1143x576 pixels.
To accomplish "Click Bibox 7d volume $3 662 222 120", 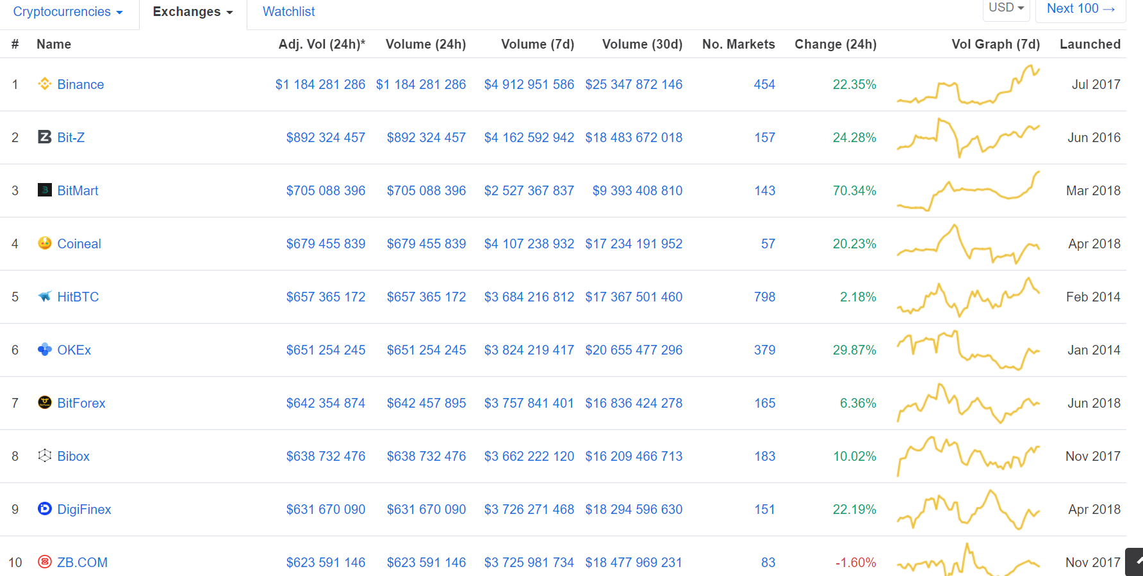I will [x=529, y=456].
